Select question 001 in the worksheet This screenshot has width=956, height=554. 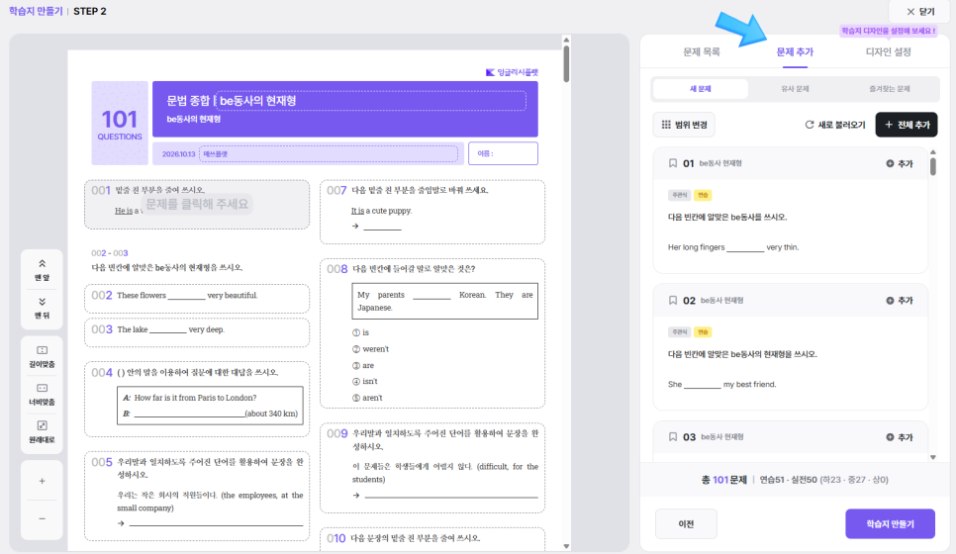(197, 204)
